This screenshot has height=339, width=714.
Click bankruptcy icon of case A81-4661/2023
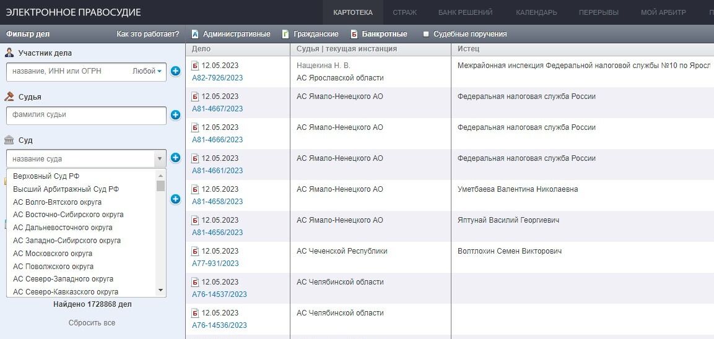(195, 158)
